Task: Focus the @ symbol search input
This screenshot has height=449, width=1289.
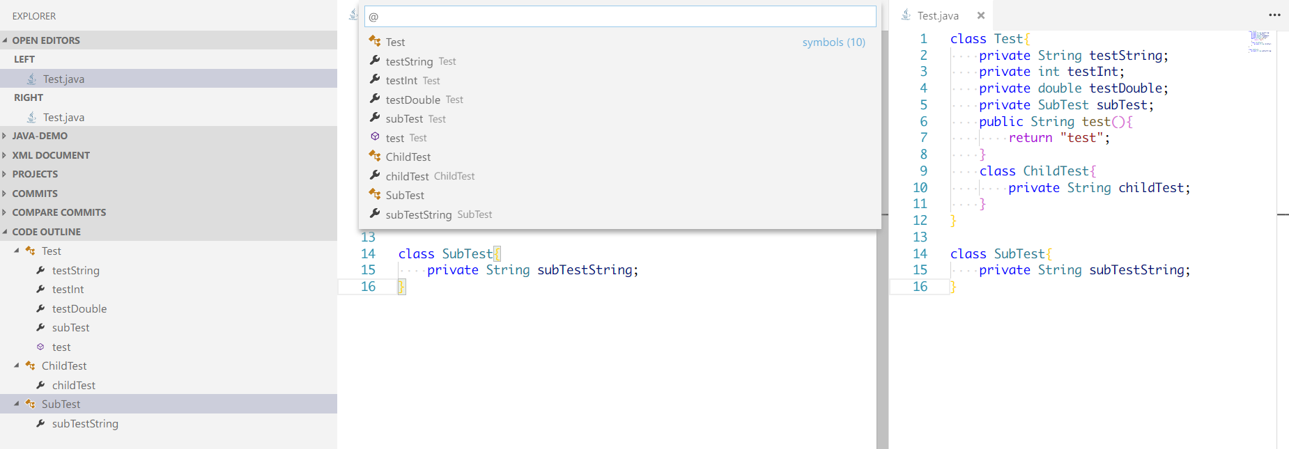Action: point(620,16)
